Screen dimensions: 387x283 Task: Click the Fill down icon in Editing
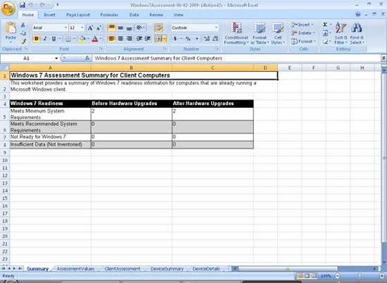click(x=326, y=33)
